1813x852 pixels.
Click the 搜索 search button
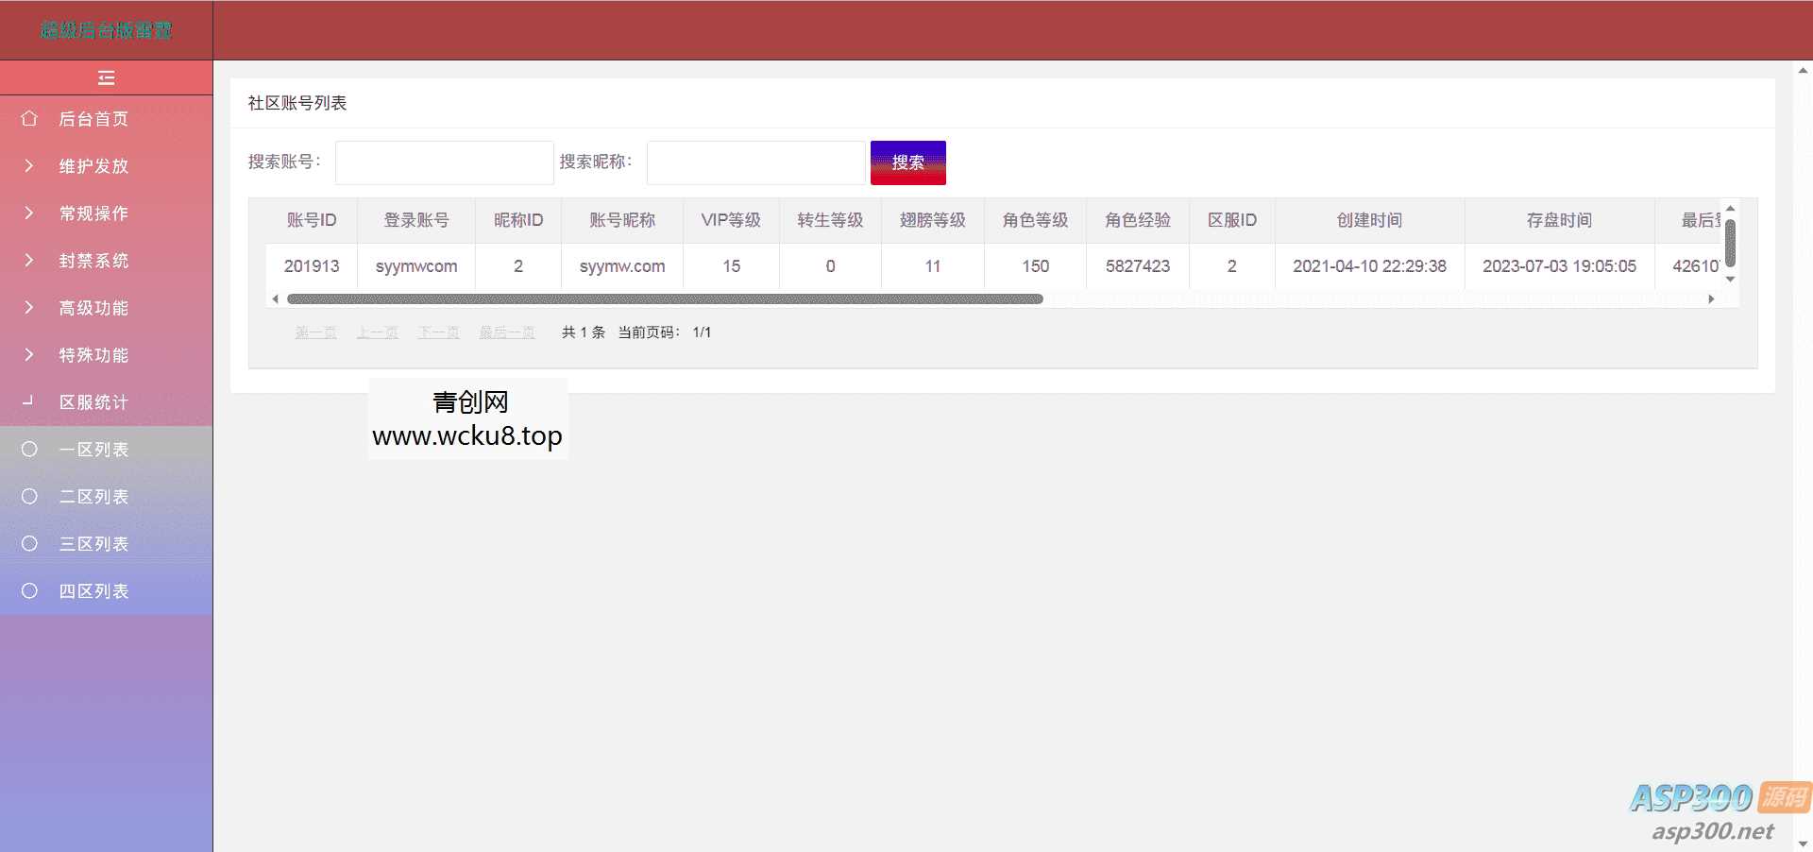pyautogui.click(x=907, y=162)
